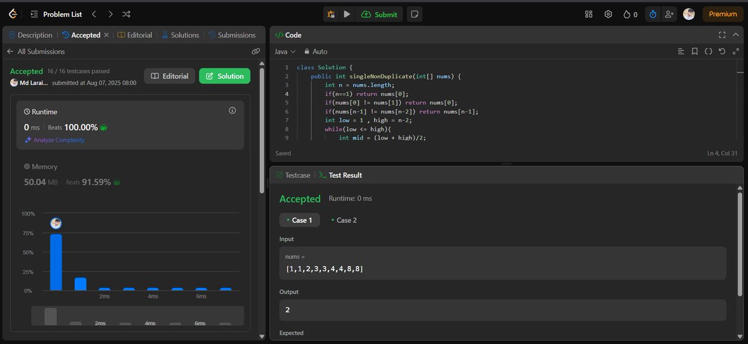Expand the editor with diagonal arrows icon
This screenshot has width=748, height=344.
coord(736,52)
